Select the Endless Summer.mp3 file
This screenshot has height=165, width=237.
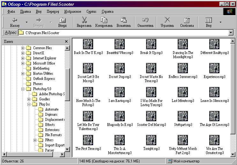[x=182, y=68]
